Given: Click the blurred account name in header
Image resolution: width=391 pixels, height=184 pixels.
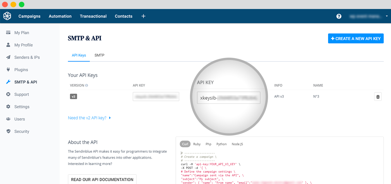Looking at the screenshot, I should coord(365,17).
